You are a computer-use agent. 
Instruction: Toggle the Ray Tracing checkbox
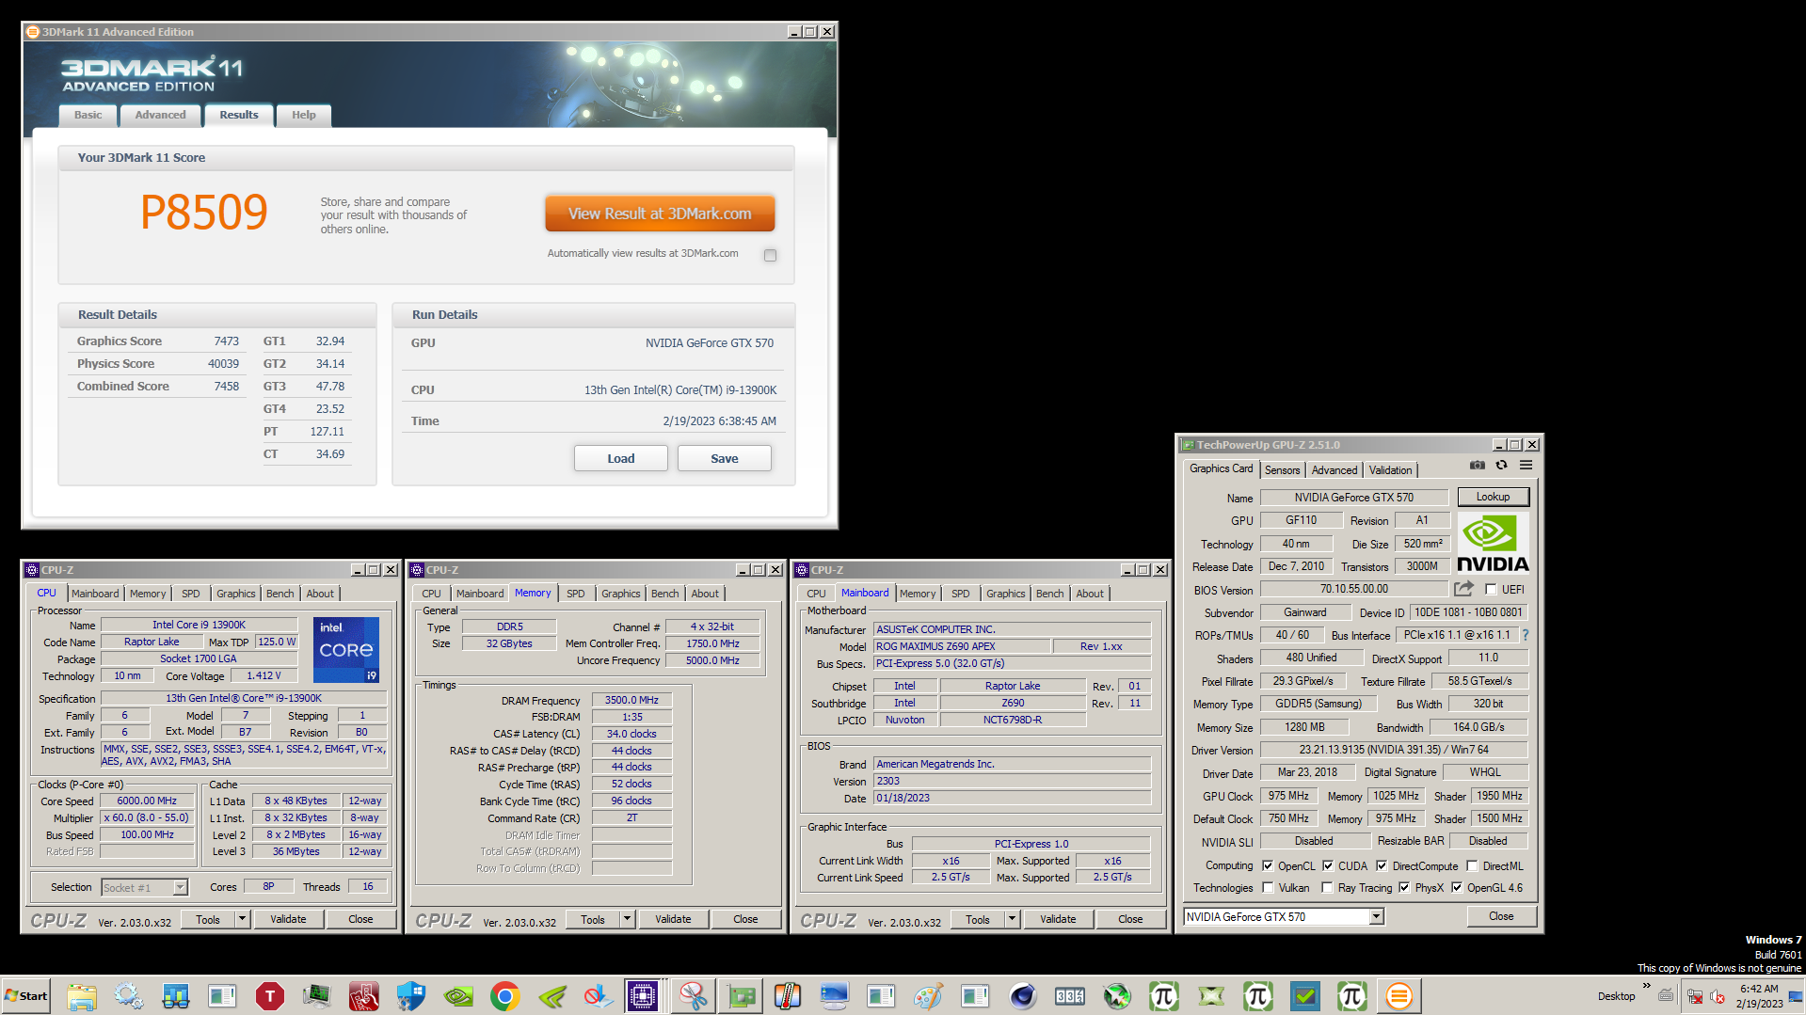tap(1327, 887)
